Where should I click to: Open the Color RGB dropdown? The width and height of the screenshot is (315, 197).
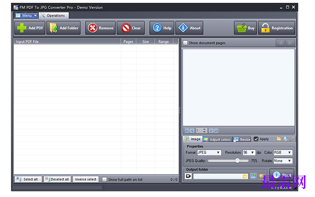(283, 153)
